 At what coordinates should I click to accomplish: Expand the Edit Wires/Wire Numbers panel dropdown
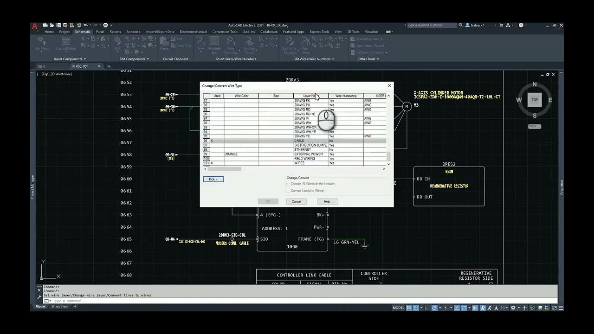click(x=333, y=59)
